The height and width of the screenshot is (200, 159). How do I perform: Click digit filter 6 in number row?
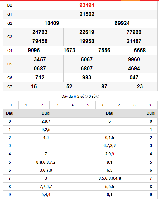coord(103,105)
